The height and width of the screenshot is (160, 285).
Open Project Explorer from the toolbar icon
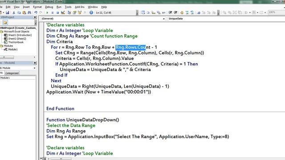pos(69,12)
